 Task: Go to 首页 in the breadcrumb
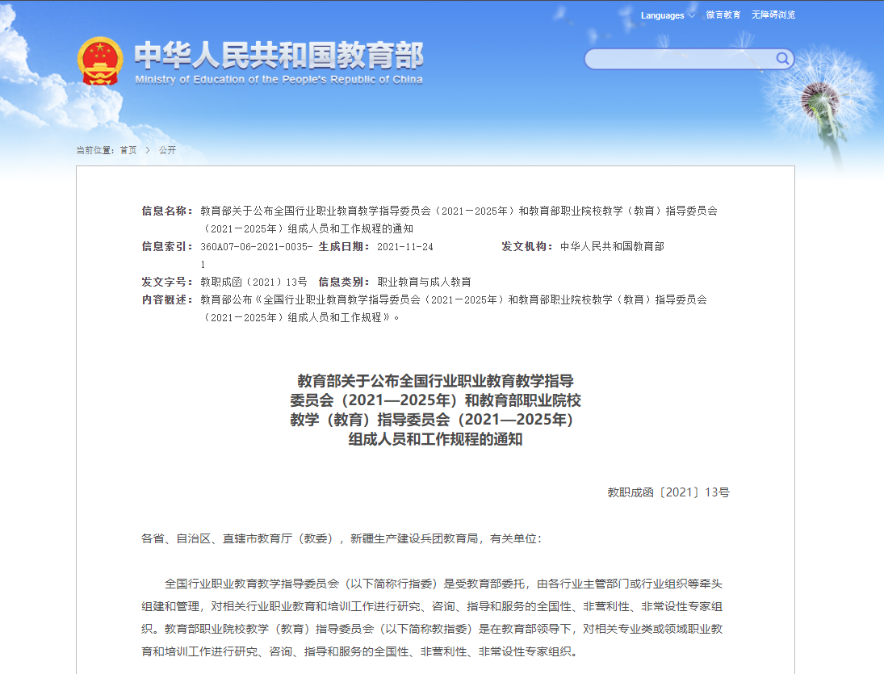point(128,150)
